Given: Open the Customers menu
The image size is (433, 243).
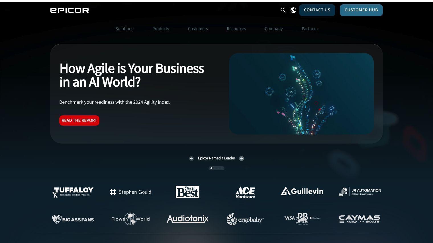Looking at the screenshot, I should click(198, 29).
